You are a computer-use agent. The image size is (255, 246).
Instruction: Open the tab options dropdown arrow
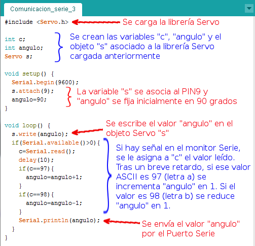pyautogui.click(x=249, y=8)
